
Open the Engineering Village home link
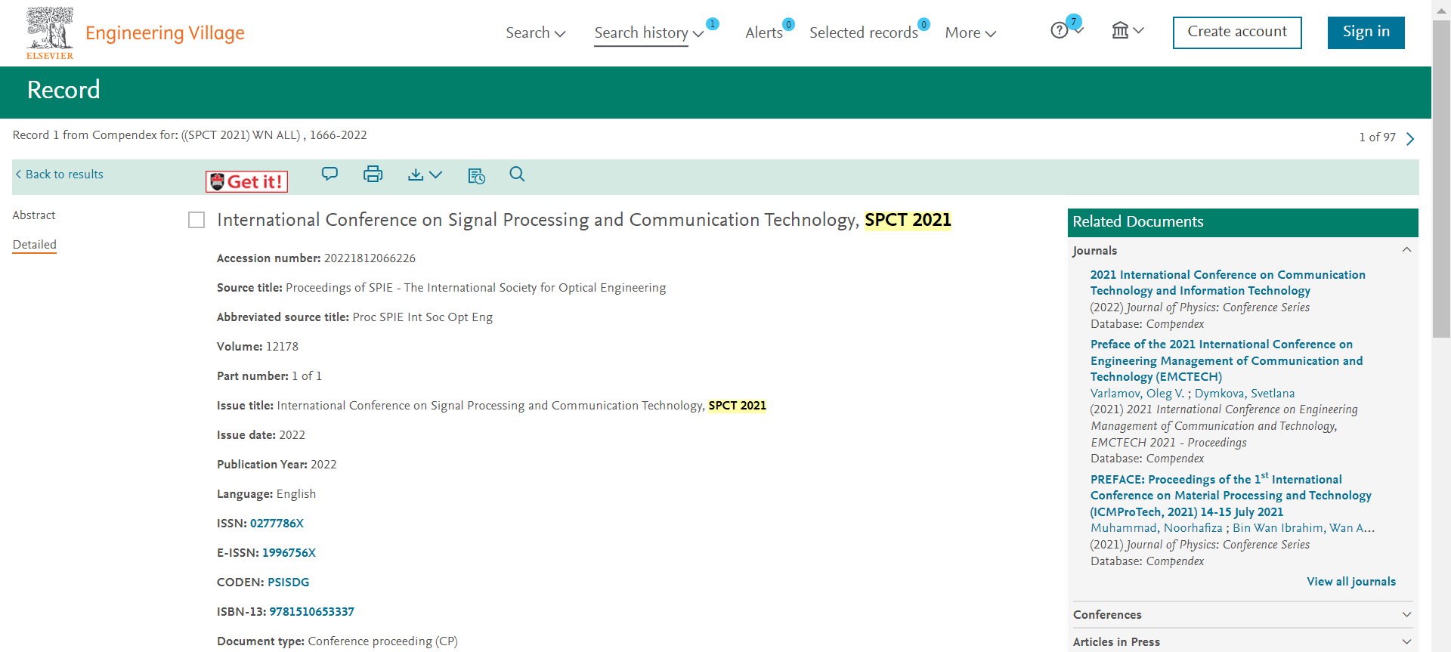[165, 33]
